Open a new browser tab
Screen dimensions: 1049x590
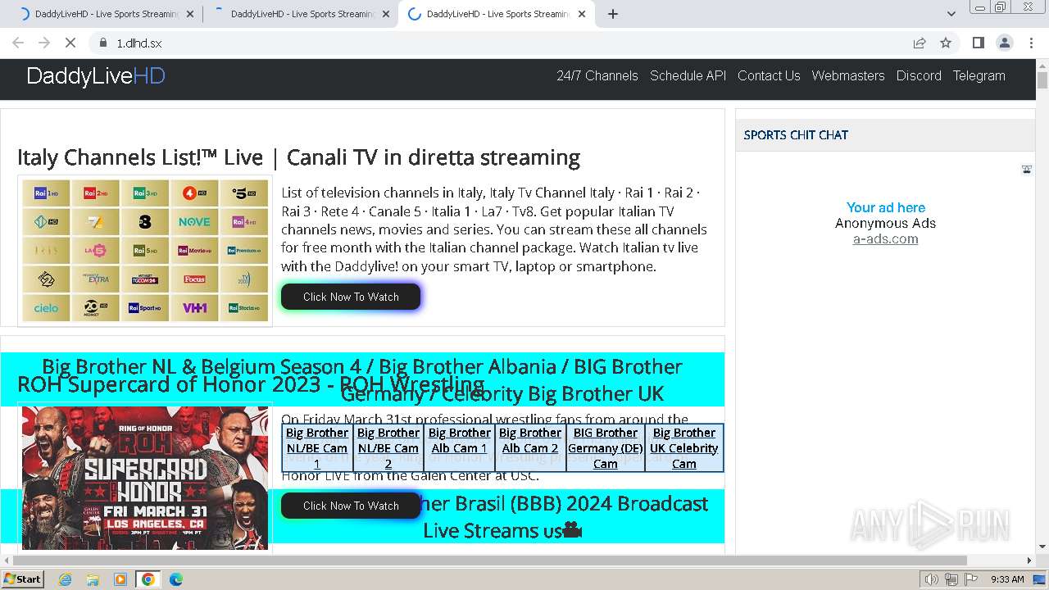[613, 14]
